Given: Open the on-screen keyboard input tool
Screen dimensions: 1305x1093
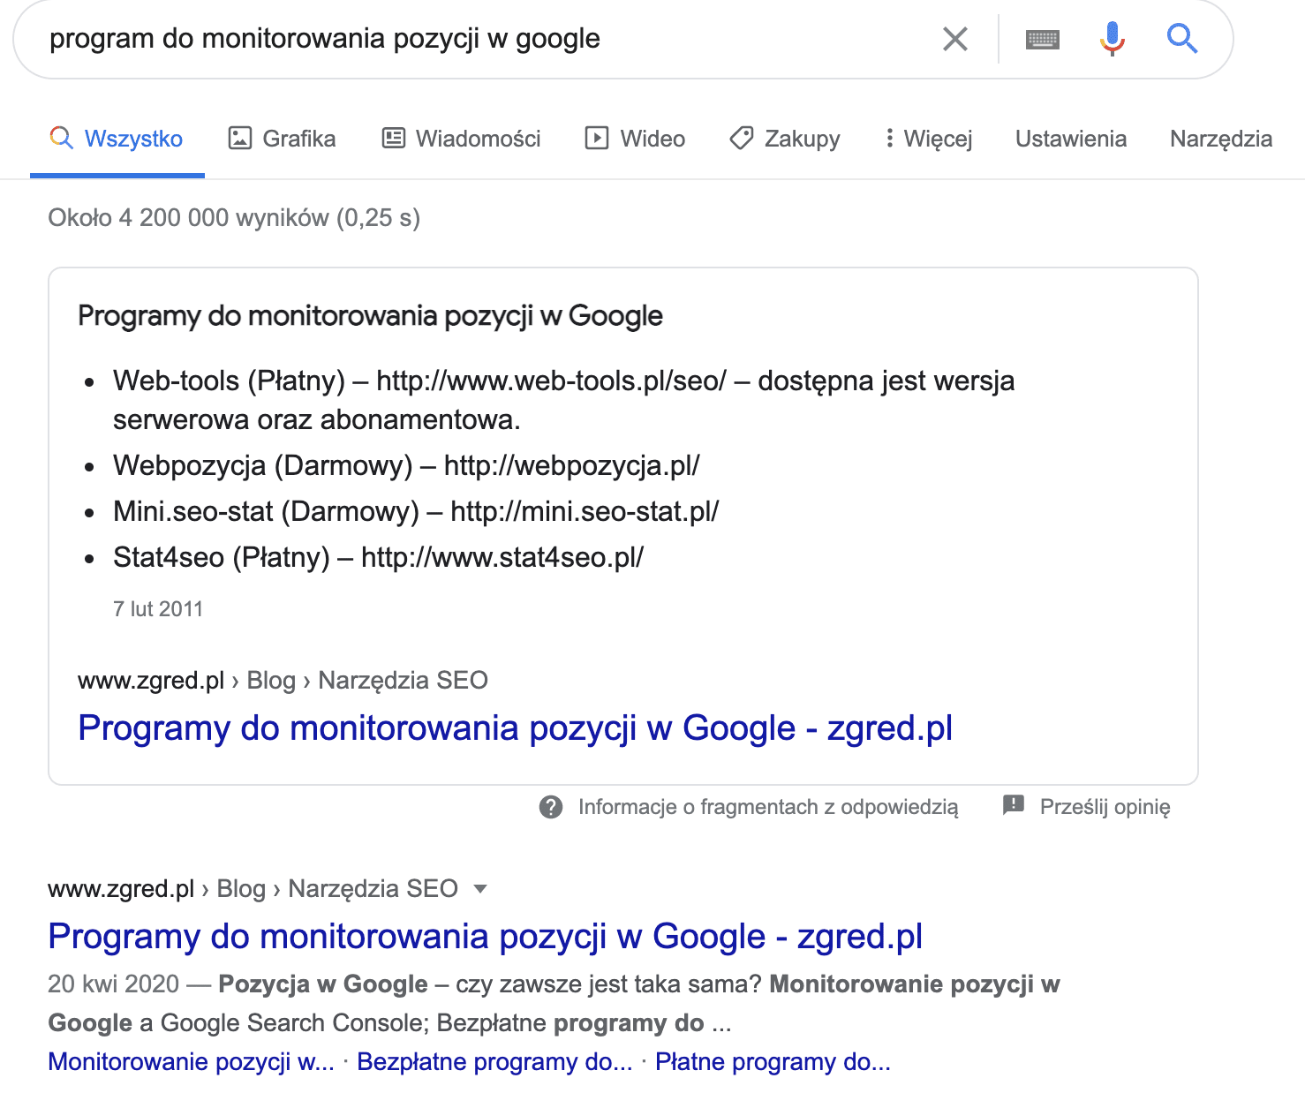Looking at the screenshot, I should (1042, 39).
